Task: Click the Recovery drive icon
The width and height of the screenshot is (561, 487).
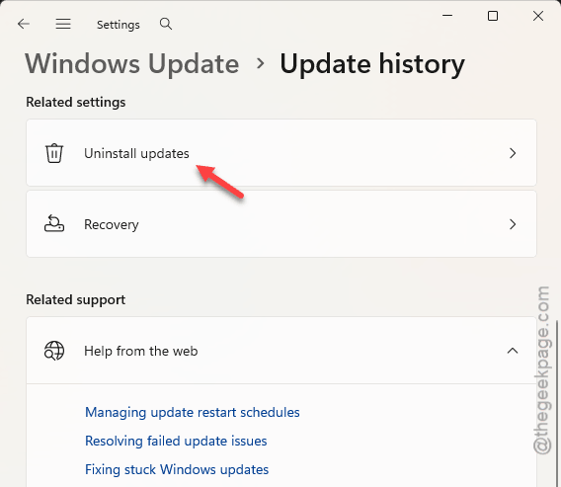Action: (54, 224)
